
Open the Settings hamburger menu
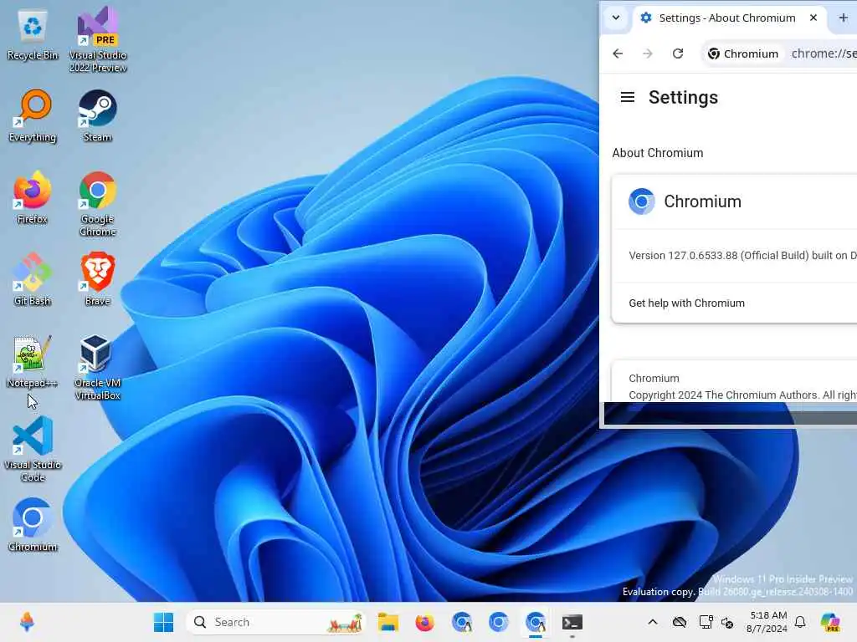[x=628, y=97]
